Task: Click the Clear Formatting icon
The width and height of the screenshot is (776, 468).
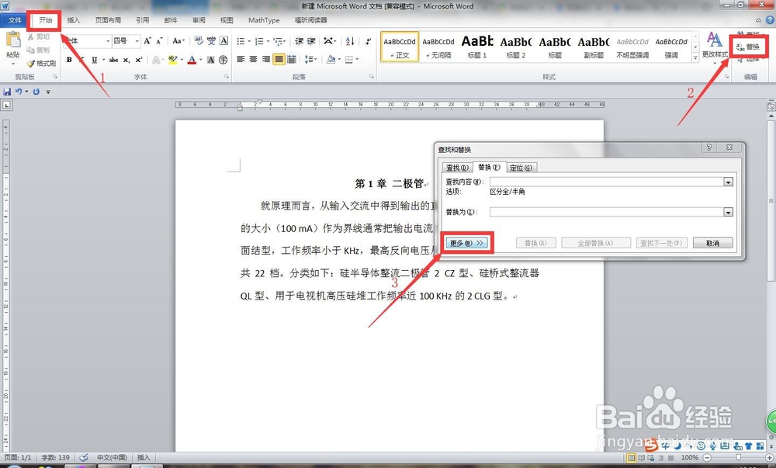Action: coord(199,41)
